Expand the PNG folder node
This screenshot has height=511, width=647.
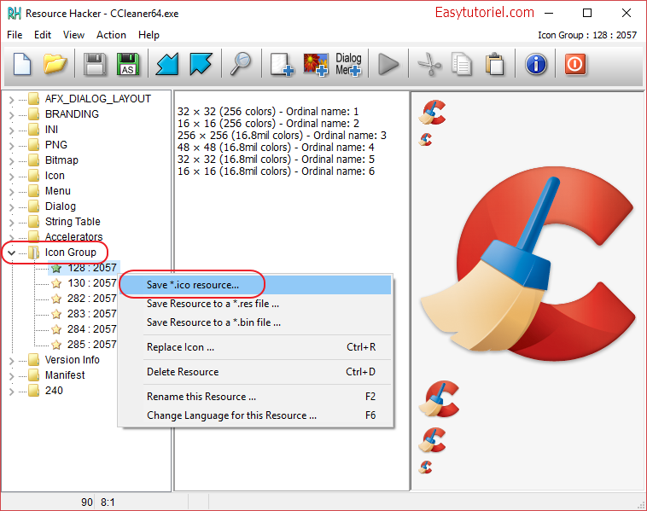(x=12, y=146)
